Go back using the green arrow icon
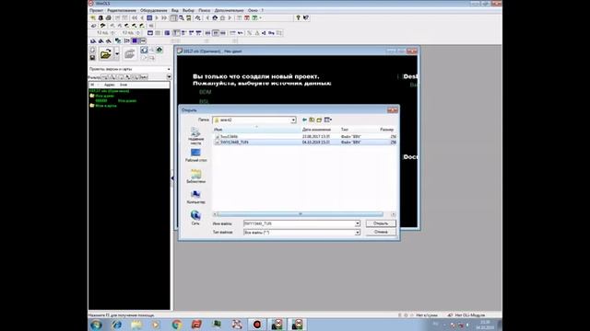The height and width of the screenshot is (331, 590). click(304, 120)
